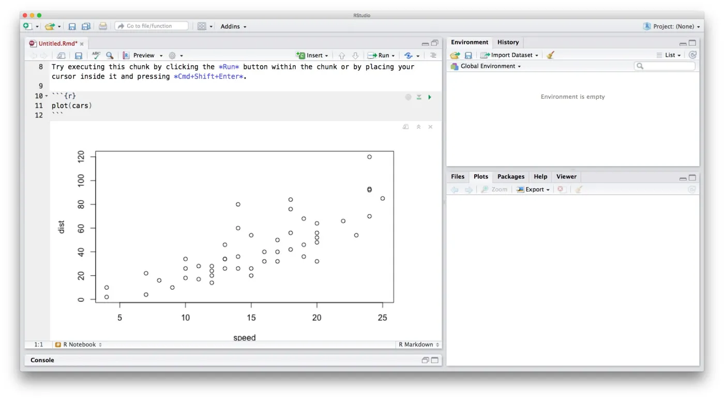Open the Preview dropdown arrow
The width and height of the screenshot is (724, 400).
[x=161, y=56]
